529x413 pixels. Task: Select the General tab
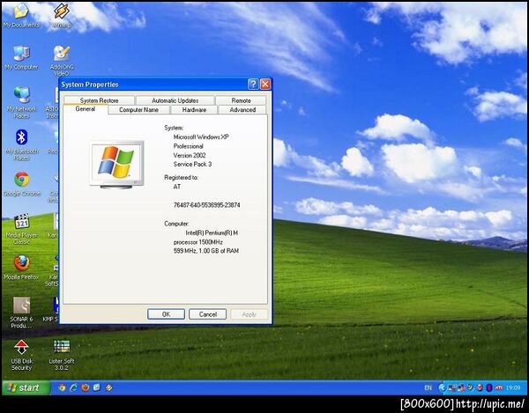point(86,109)
